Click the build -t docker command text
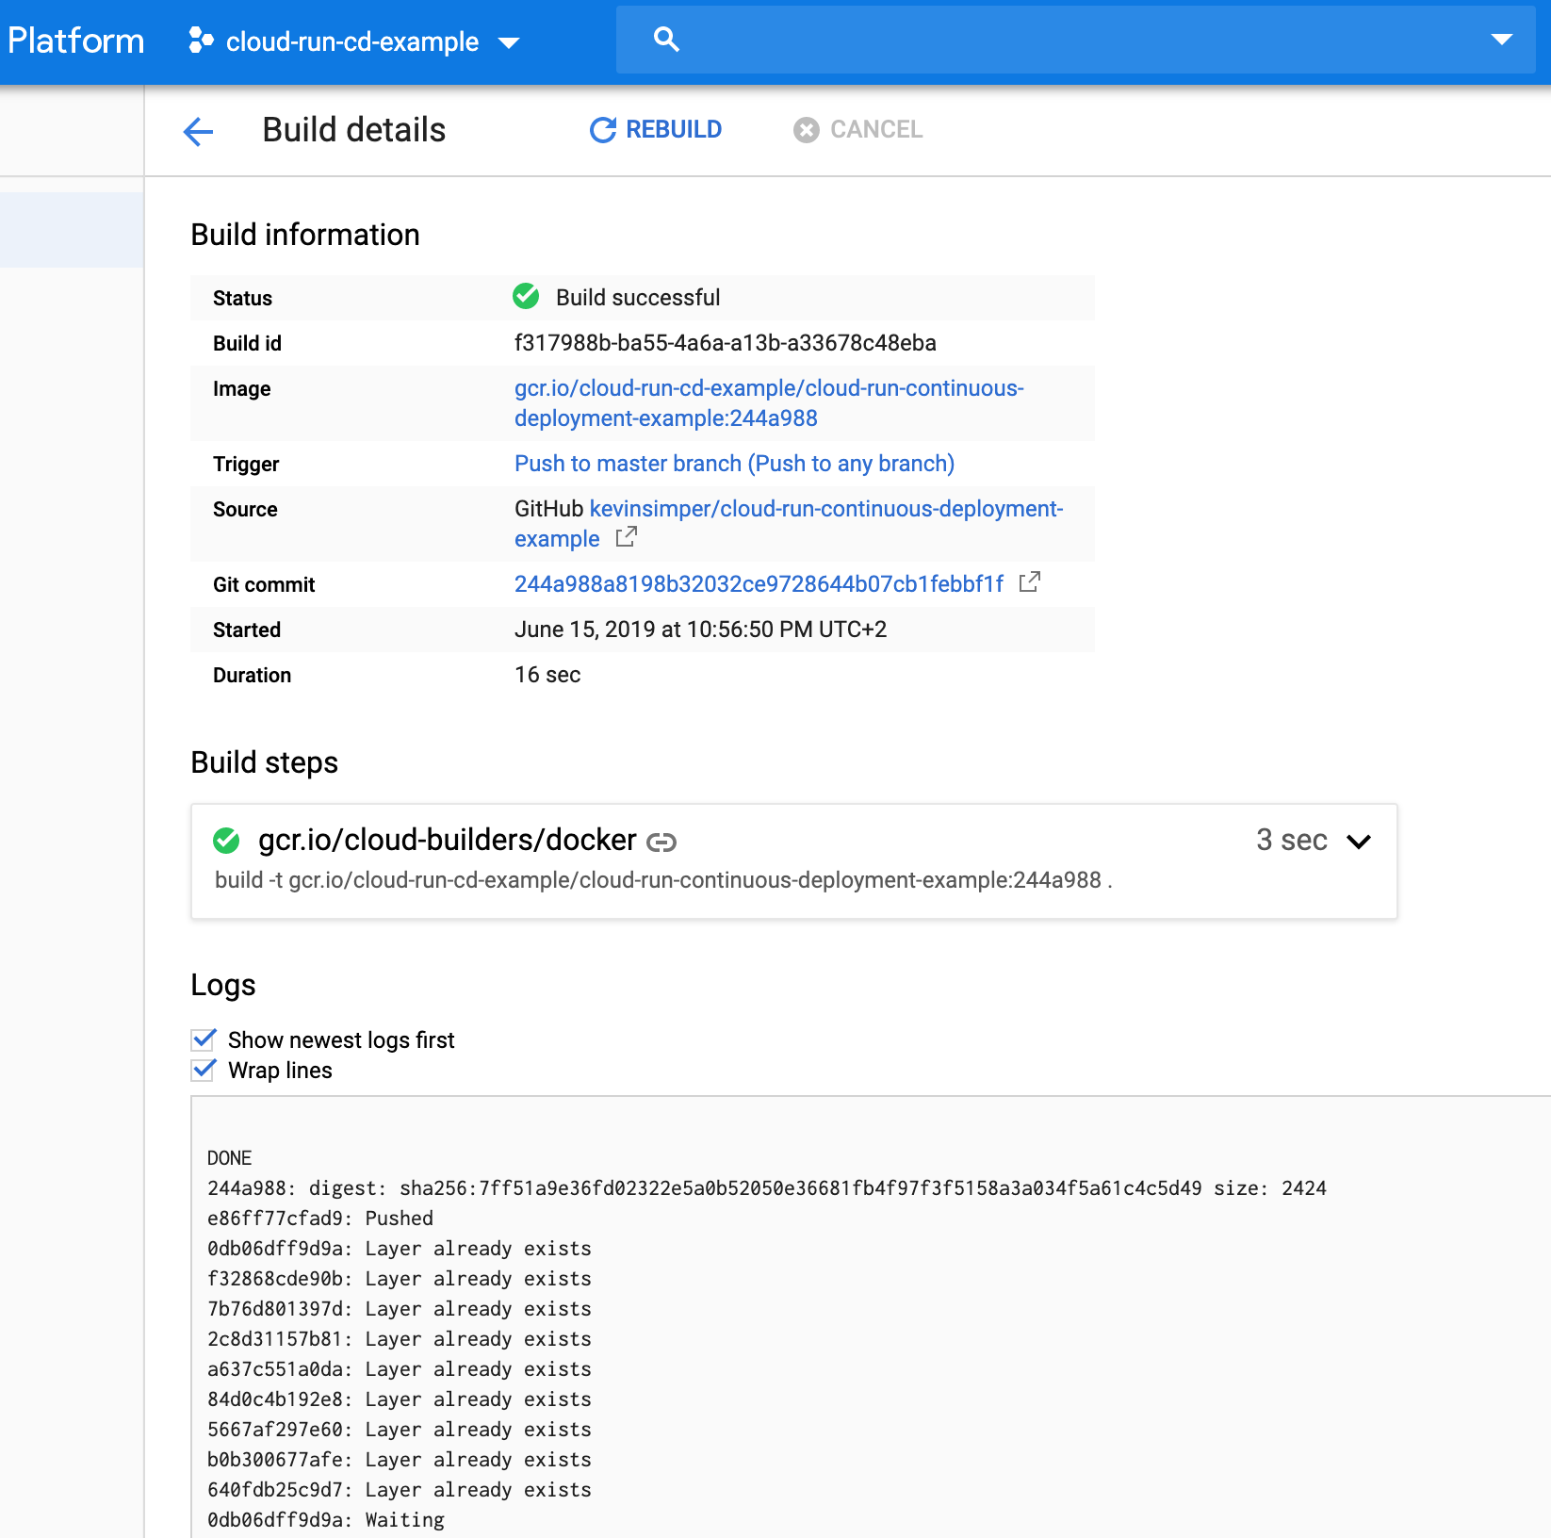 (663, 880)
